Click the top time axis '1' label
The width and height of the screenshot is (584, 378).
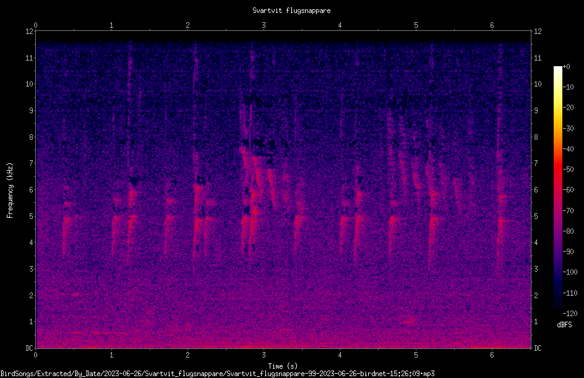click(x=111, y=25)
